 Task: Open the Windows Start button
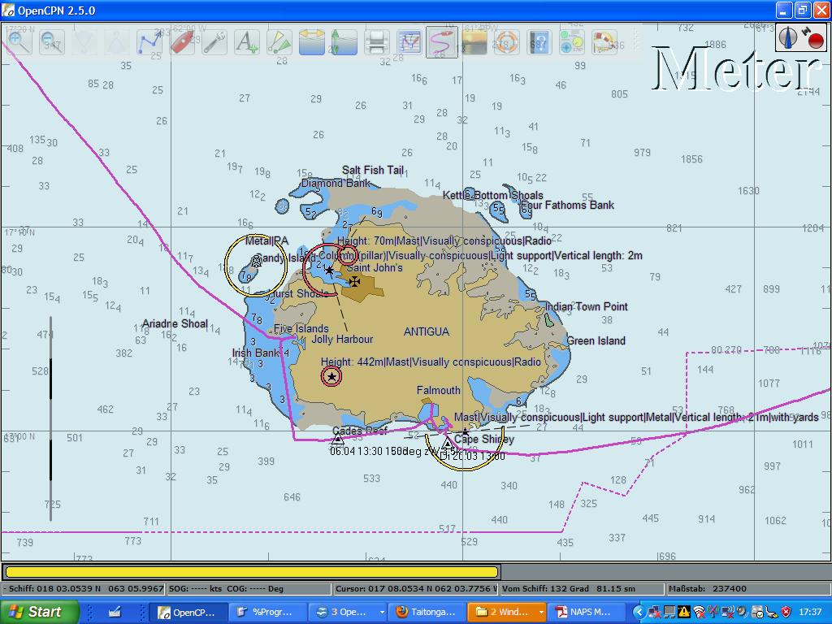(39, 612)
